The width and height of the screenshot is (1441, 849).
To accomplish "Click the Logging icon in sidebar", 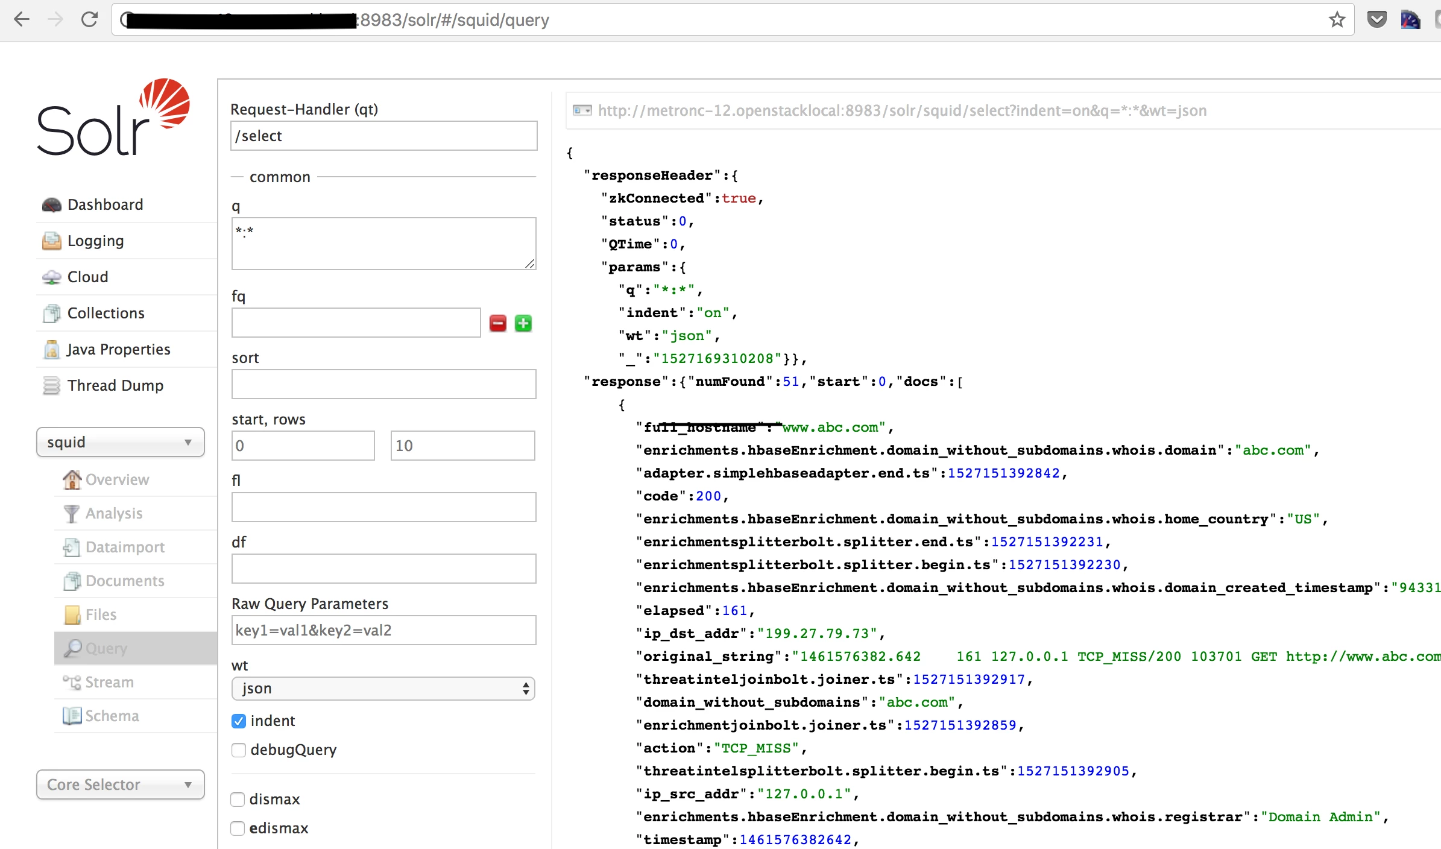I will tap(51, 241).
